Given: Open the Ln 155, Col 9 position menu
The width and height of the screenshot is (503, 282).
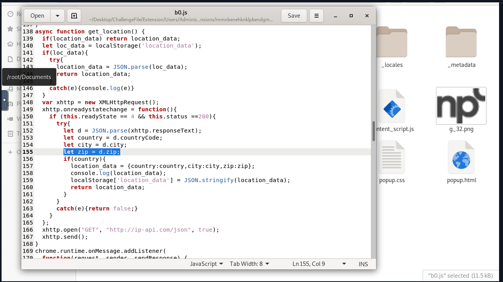Looking at the screenshot, I should pos(319,264).
